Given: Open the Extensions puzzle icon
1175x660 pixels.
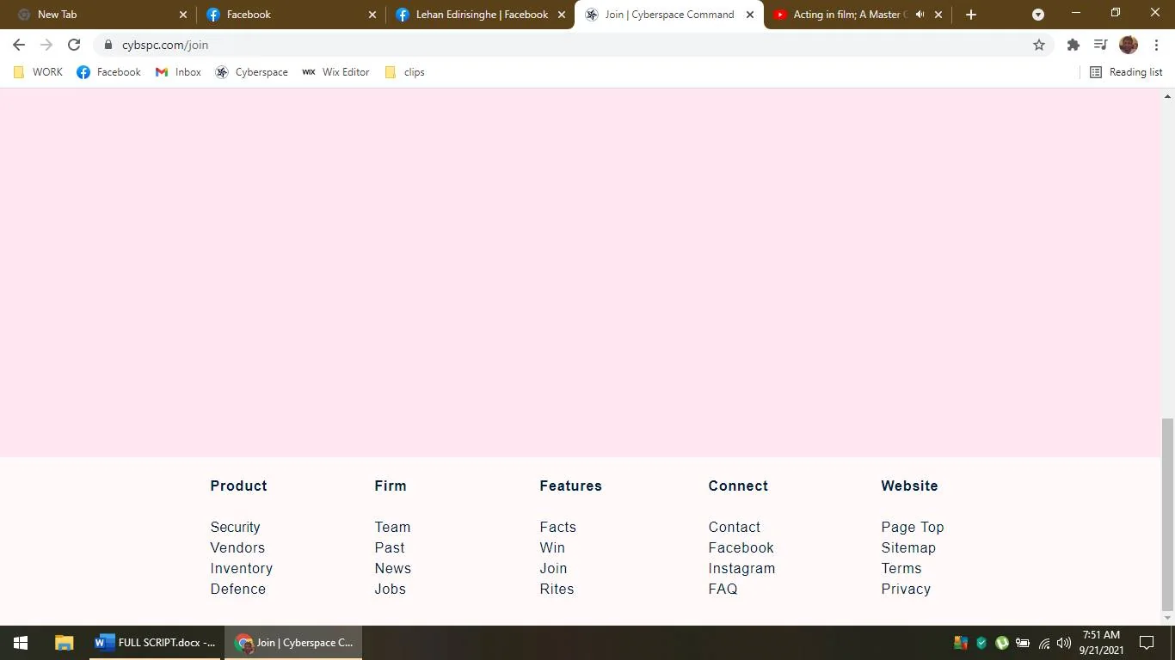Looking at the screenshot, I should 1073,45.
